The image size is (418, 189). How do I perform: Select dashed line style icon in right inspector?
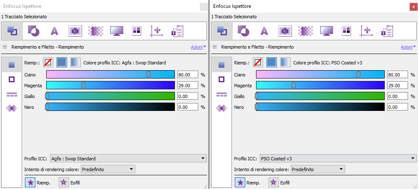221,94
